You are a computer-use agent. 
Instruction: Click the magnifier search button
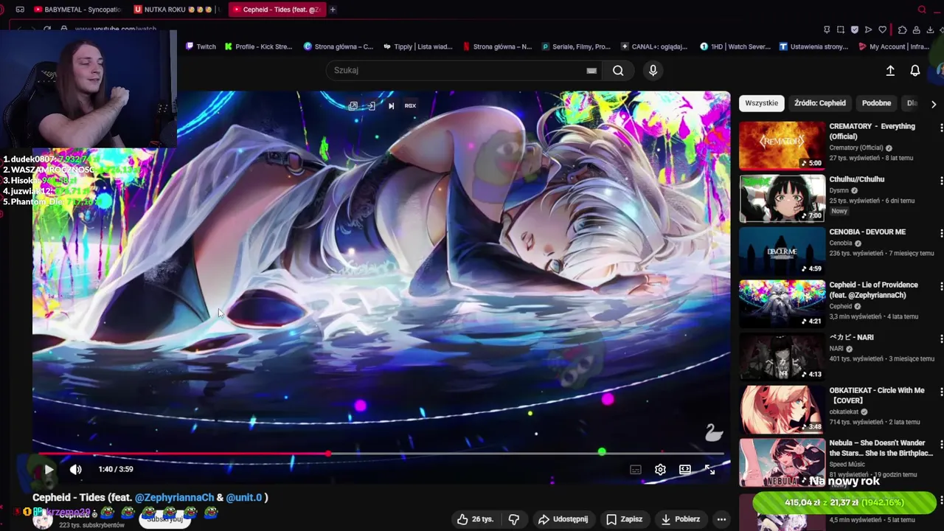(618, 71)
